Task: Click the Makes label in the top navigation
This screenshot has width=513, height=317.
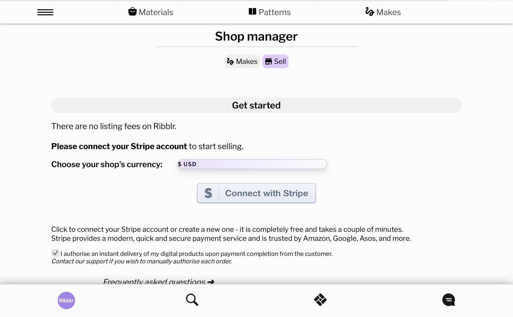Action: [389, 12]
